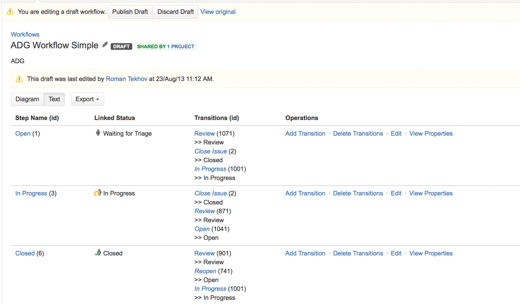The image size is (520, 304).
Task: Go to Workflows breadcrumb link
Action: pos(25,34)
